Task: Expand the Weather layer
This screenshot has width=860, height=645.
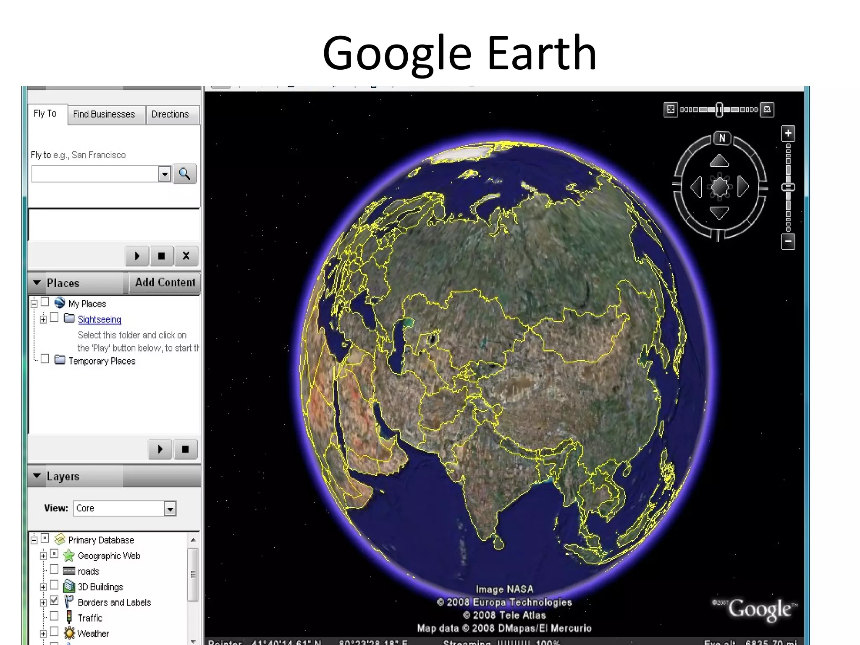Action: pos(43,634)
